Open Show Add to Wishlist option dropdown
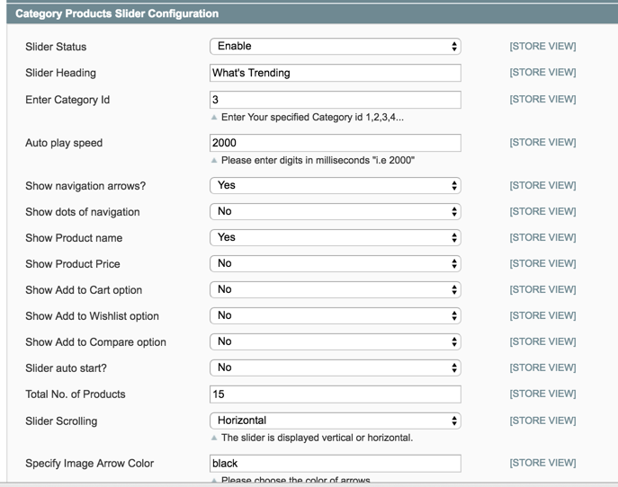This screenshot has height=487, width=618. click(x=335, y=315)
